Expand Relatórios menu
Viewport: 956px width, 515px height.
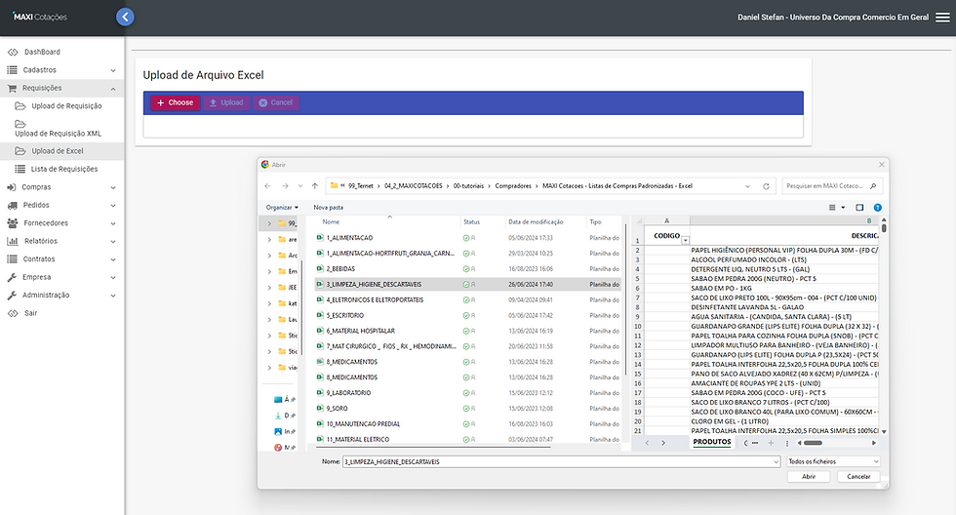[x=62, y=241]
